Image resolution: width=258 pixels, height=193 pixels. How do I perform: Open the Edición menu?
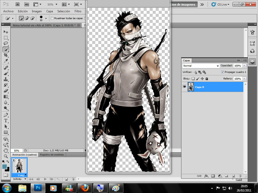point(23,11)
